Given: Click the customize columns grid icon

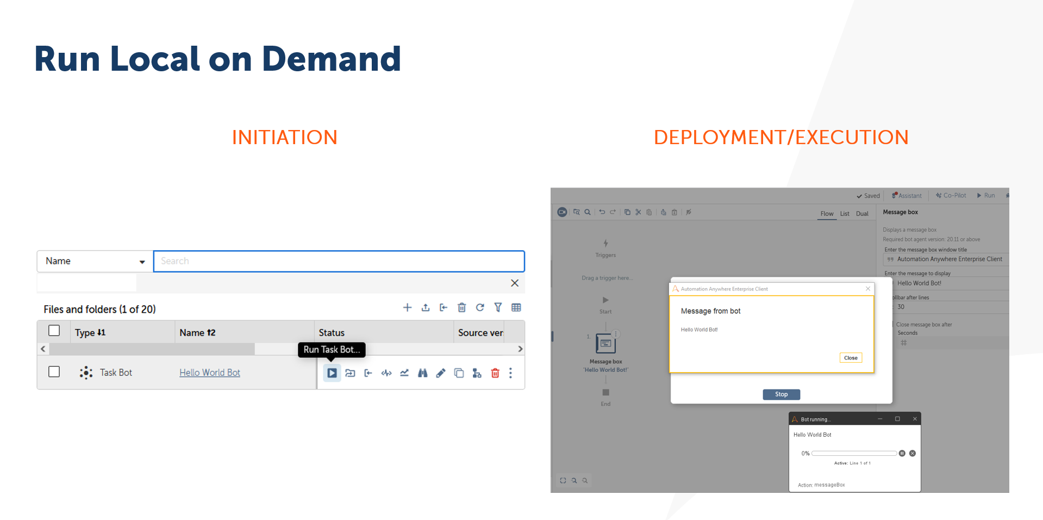Looking at the screenshot, I should click(516, 308).
